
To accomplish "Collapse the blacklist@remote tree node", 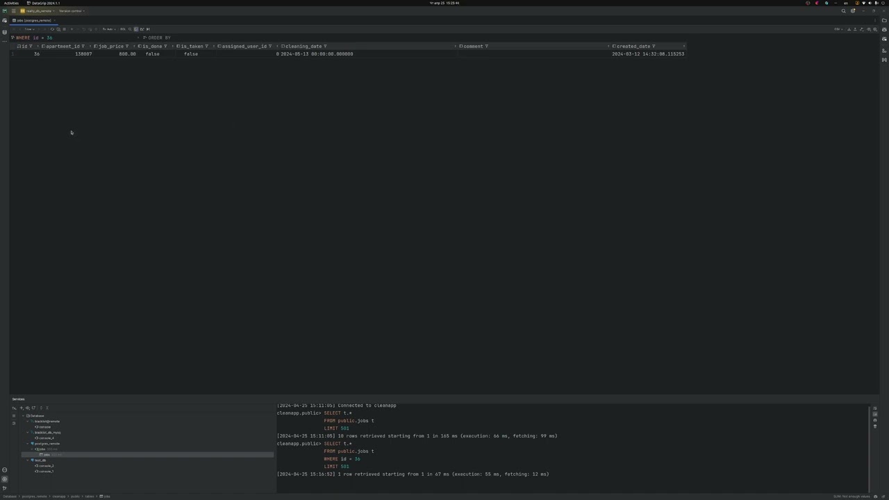I will [x=28, y=422].
